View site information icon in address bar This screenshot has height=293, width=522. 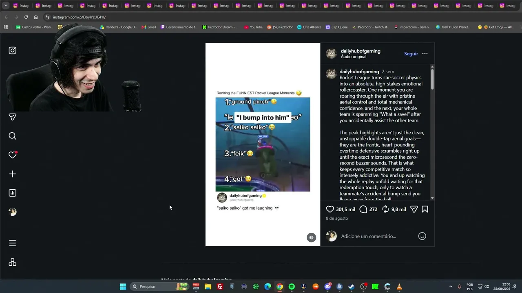pos(47,17)
